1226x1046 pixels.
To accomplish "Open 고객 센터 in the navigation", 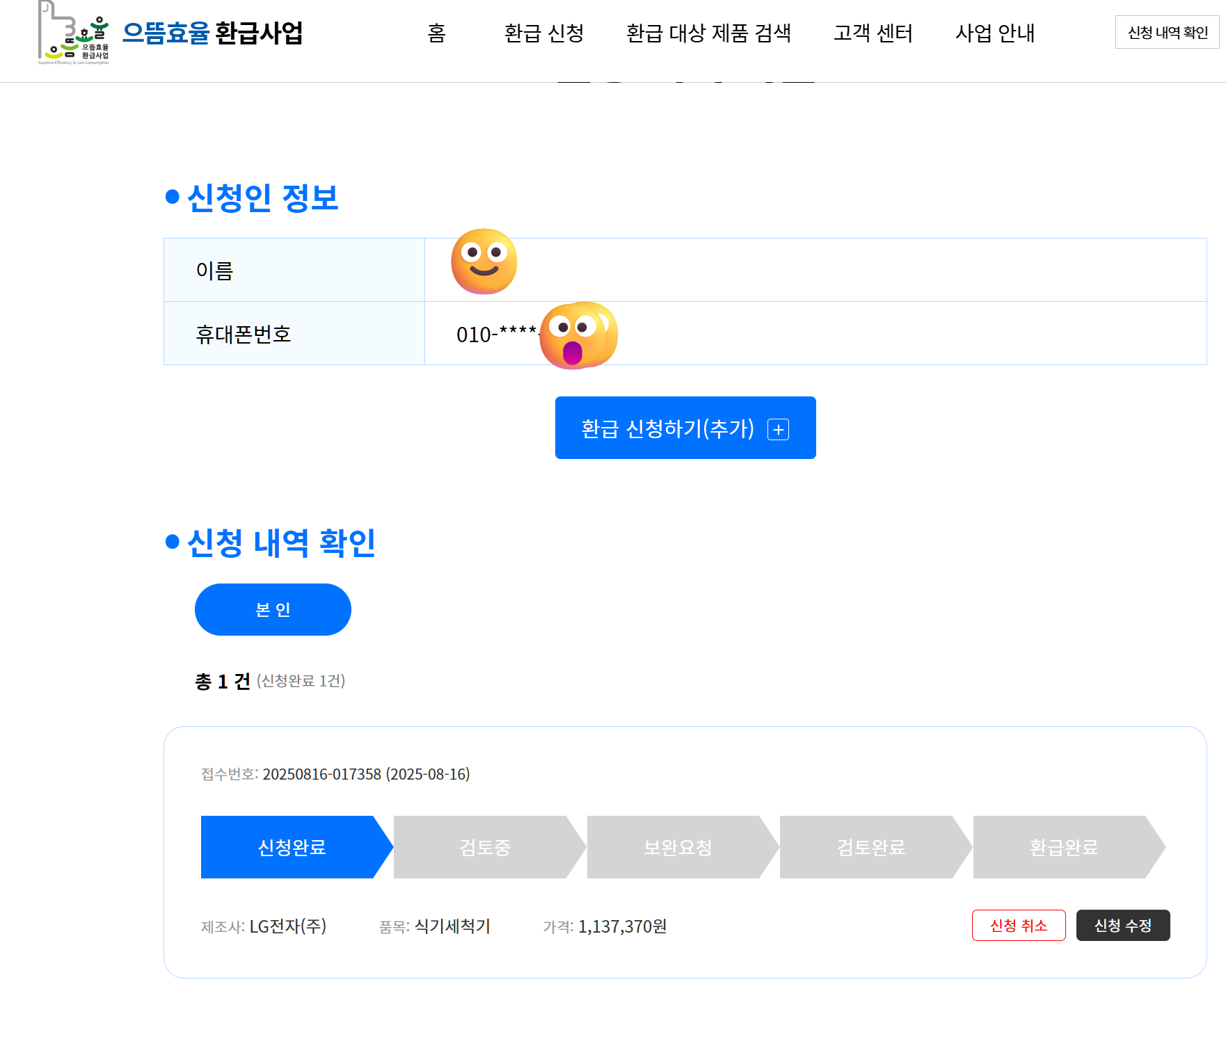I will click(873, 33).
